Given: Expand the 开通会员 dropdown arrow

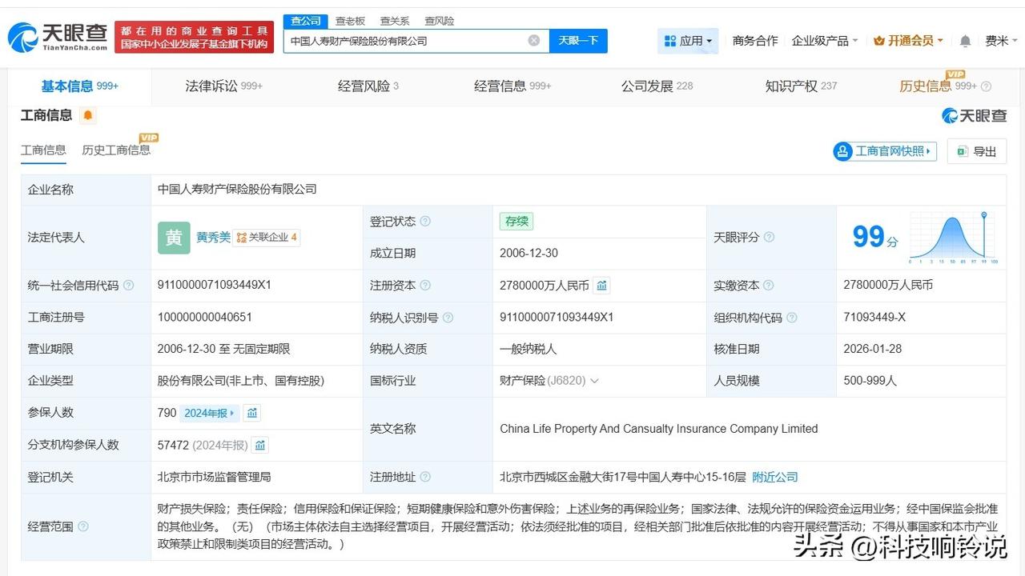Looking at the screenshot, I should 940,41.
